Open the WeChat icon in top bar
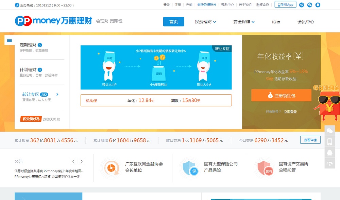This screenshot has width=340, height=200. coord(310,5)
